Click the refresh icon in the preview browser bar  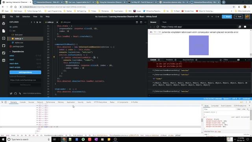click(x=157, y=27)
